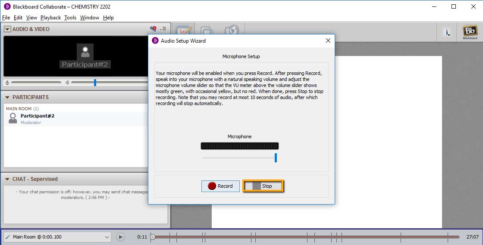Click the Moderator avatar icon in Participants list
Image resolution: width=483 pixels, height=245 pixels.
(x=13, y=118)
